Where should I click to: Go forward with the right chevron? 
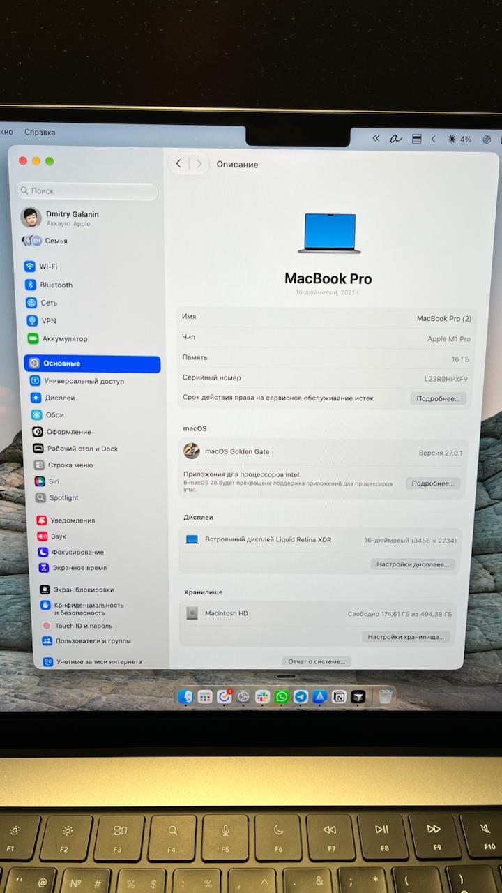199,164
